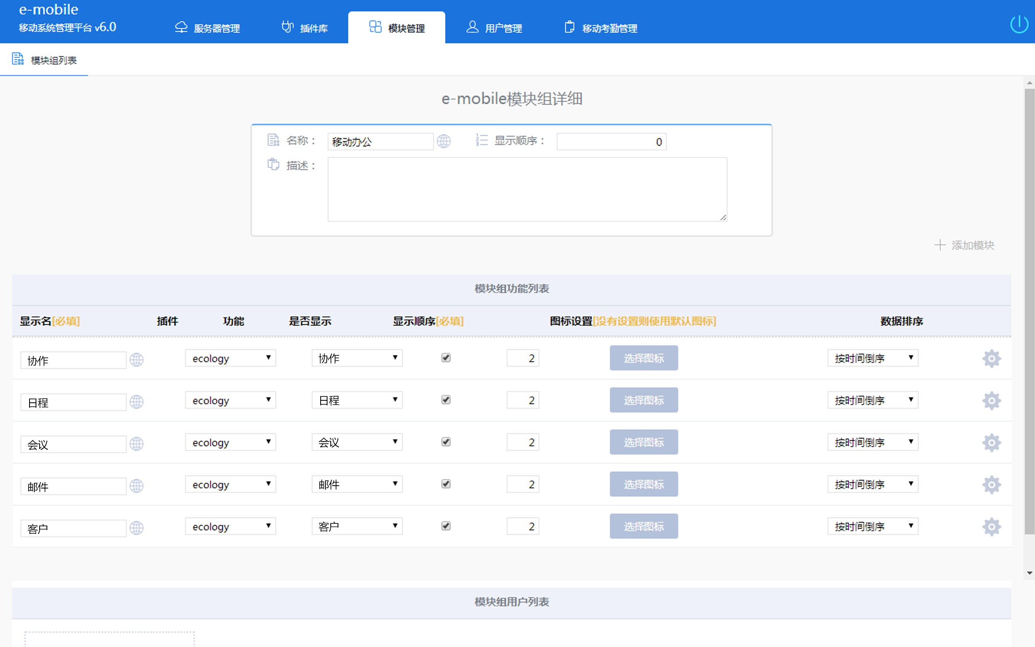Screen dimensions: 1035x647
Task: Open gear settings for 邮件 row
Action: coord(991,485)
